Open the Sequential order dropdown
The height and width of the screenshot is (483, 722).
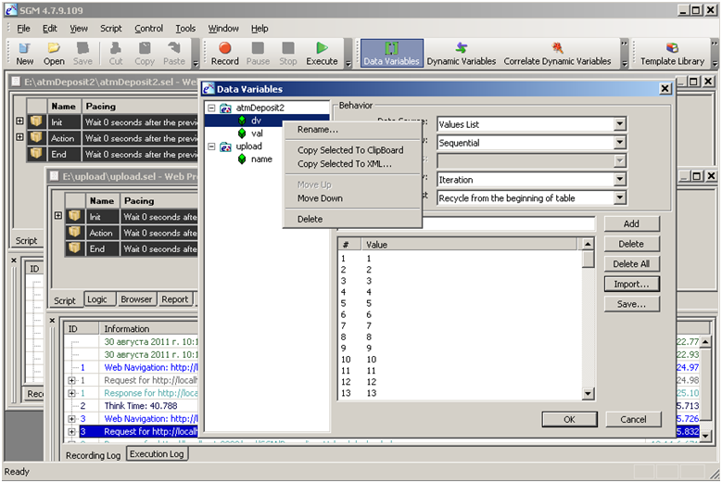pyautogui.click(x=619, y=144)
